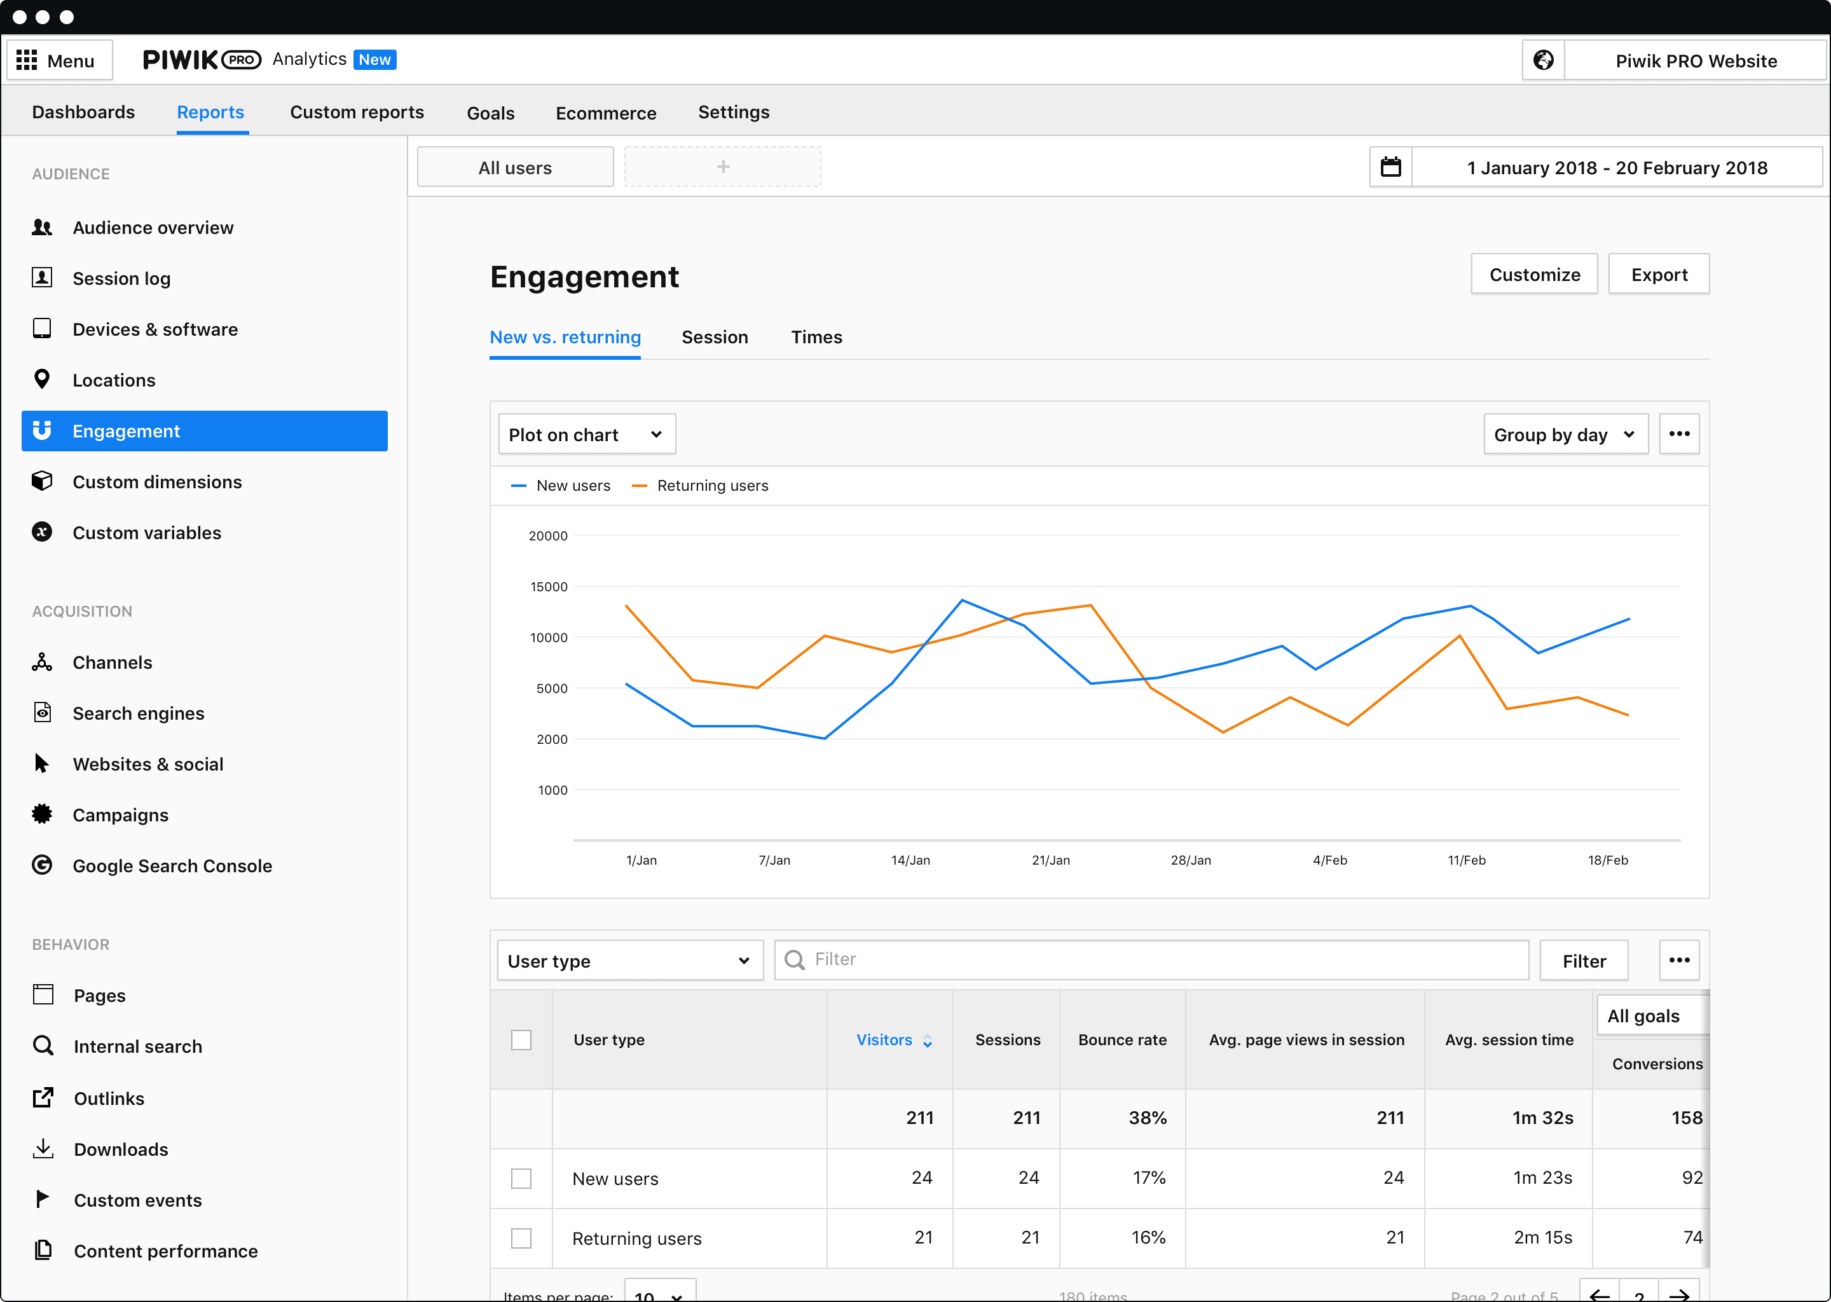Click the Custom Dimensions sidebar icon
The height and width of the screenshot is (1302, 1831).
tap(42, 481)
